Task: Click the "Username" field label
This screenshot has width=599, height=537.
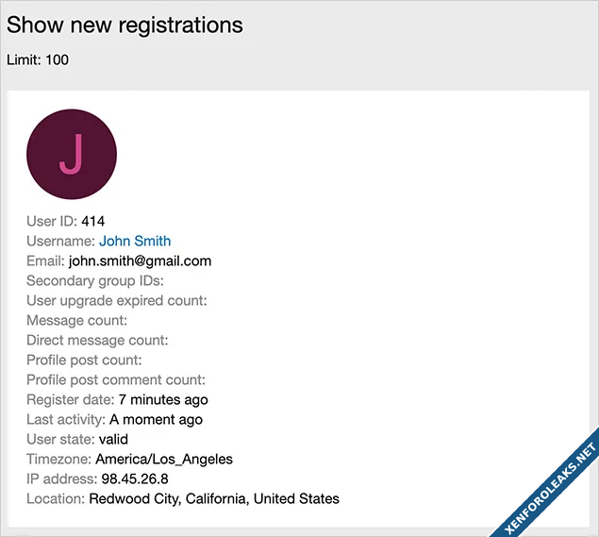Action: pos(60,242)
